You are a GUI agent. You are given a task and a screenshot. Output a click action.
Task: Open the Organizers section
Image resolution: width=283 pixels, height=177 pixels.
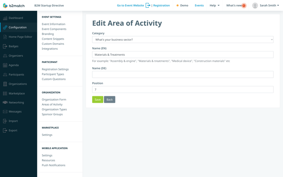(x=16, y=56)
